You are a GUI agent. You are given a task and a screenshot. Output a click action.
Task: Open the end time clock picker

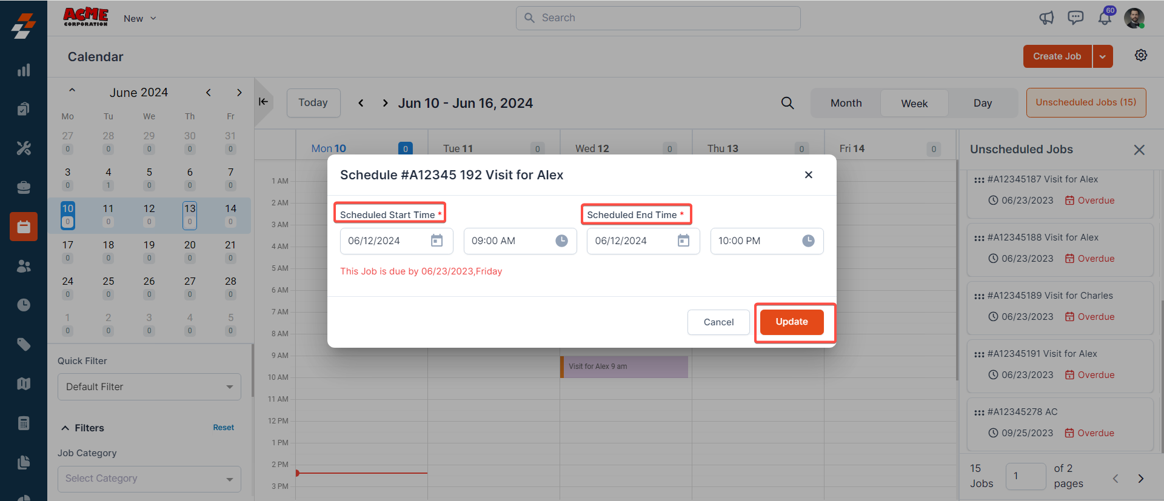(808, 241)
